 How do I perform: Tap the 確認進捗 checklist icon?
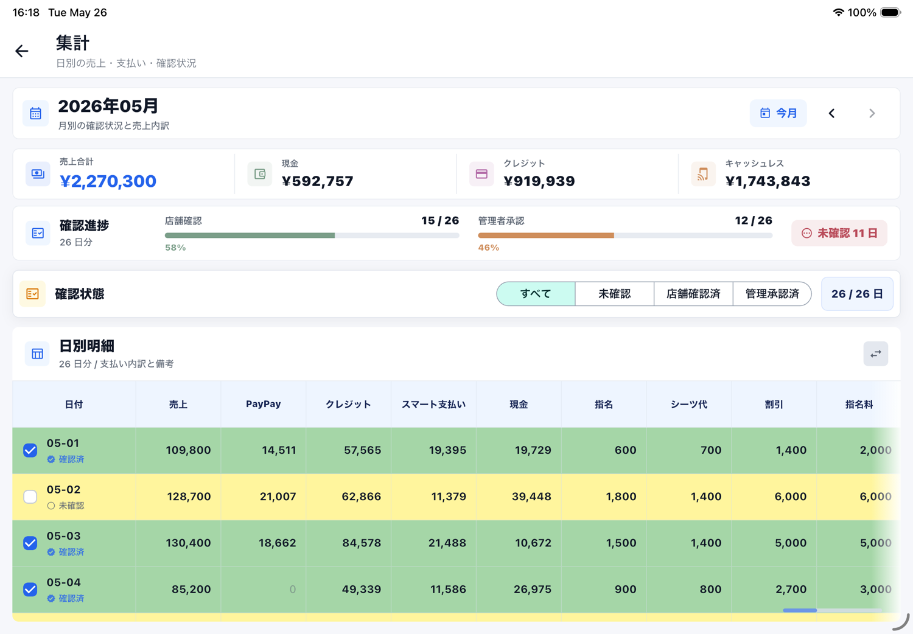click(x=38, y=233)
